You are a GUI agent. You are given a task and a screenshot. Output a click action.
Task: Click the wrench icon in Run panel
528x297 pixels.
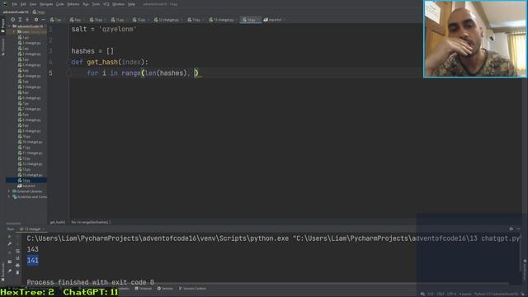pos(9,243)
